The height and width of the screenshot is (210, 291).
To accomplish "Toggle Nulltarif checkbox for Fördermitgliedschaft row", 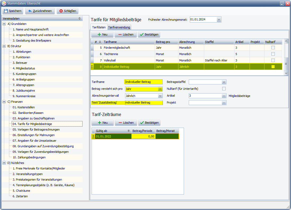I will (273, 48).
